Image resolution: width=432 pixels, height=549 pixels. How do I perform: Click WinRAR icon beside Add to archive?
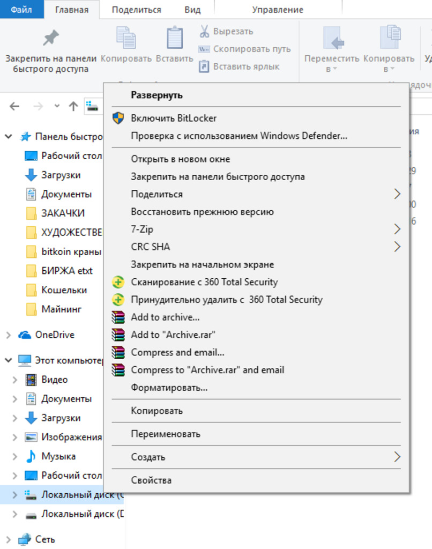(118, 317)
